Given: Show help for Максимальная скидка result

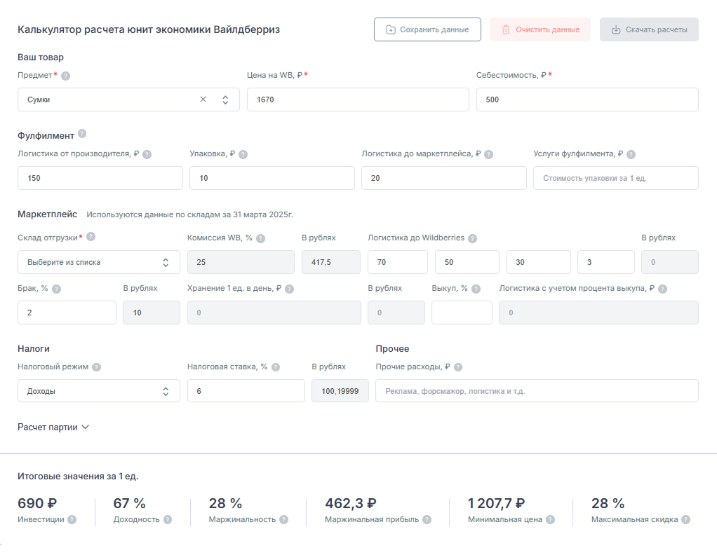Looking at the screenshot, I should point(686,520).
